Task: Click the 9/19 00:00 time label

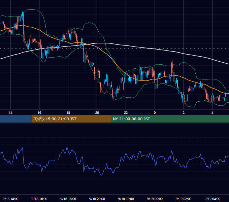Action: 155,199
